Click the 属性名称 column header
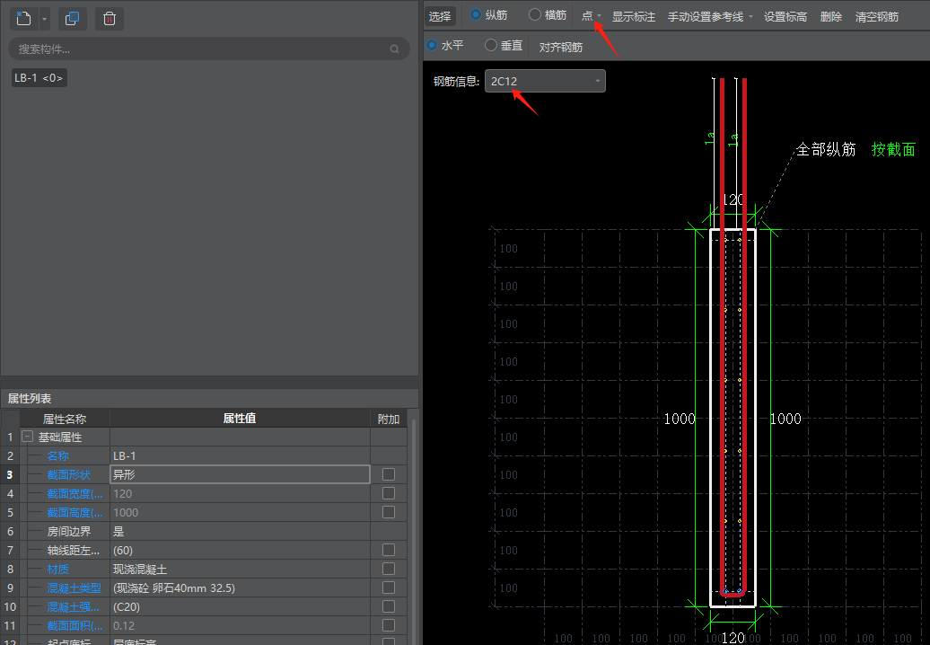 tap(65, 419)
